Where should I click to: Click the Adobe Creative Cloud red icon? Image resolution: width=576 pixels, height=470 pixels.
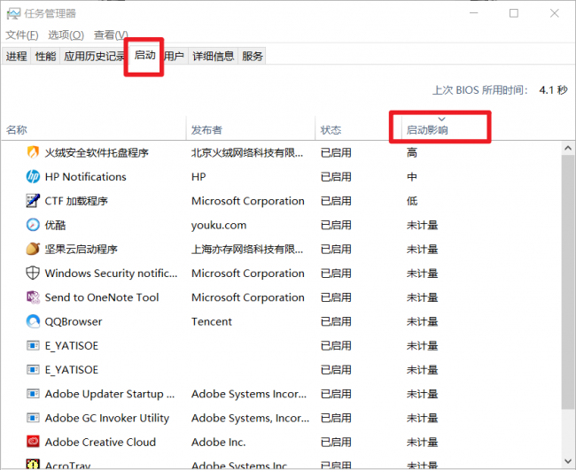[33, 442]
